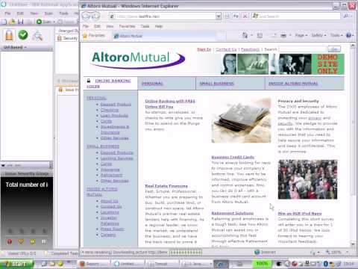Click the Windows Start button
This screenshot has width=358, height=269.
17,264
